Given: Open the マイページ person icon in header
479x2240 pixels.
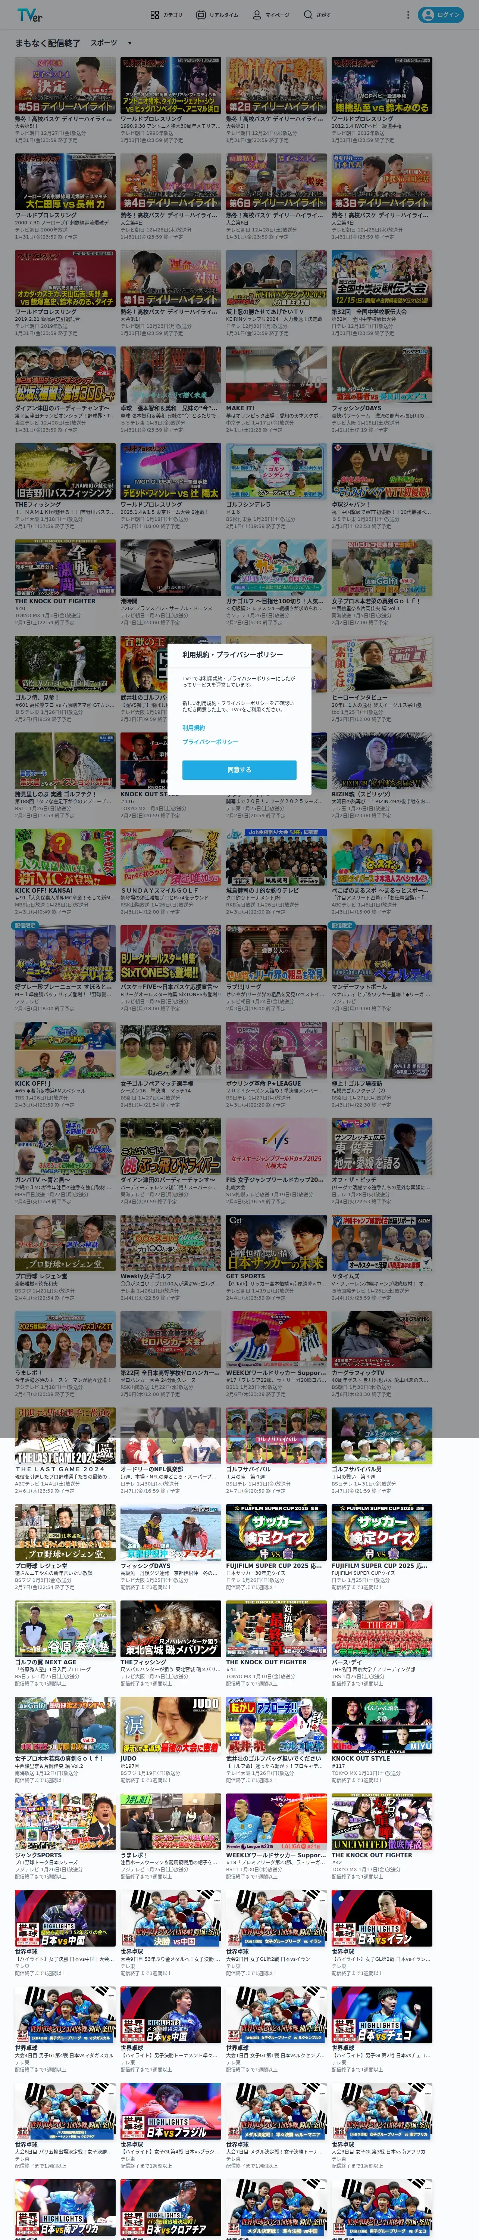Looking at the screenshot, I should click(257, 15).
